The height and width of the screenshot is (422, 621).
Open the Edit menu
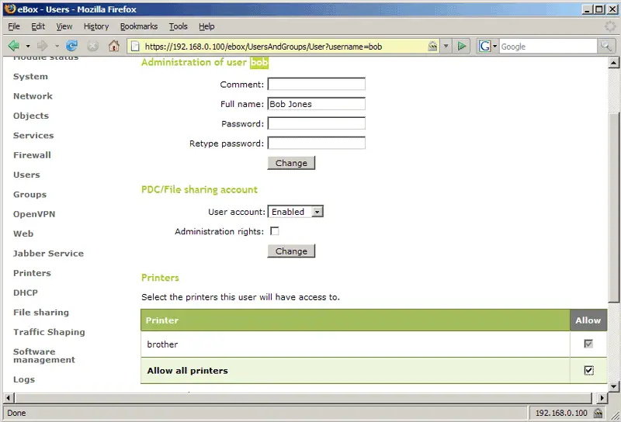[38, 26]
